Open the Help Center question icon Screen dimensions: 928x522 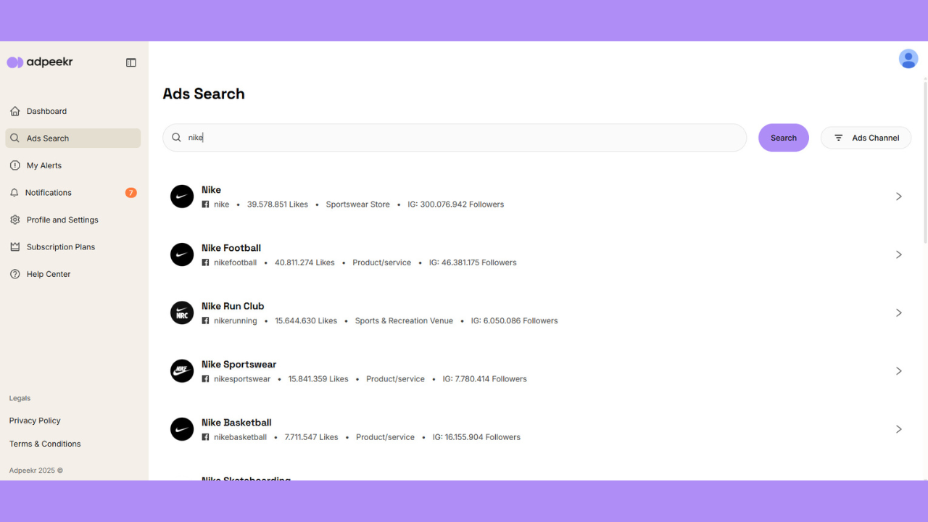point(15,274)
